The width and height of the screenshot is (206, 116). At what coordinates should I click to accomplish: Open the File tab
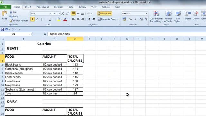(x=5, y=7)
